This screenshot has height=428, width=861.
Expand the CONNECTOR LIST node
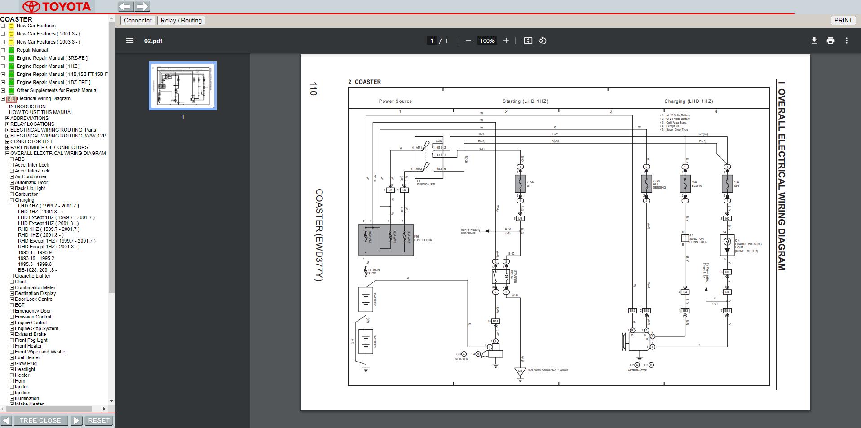click(x=7, y=142)
